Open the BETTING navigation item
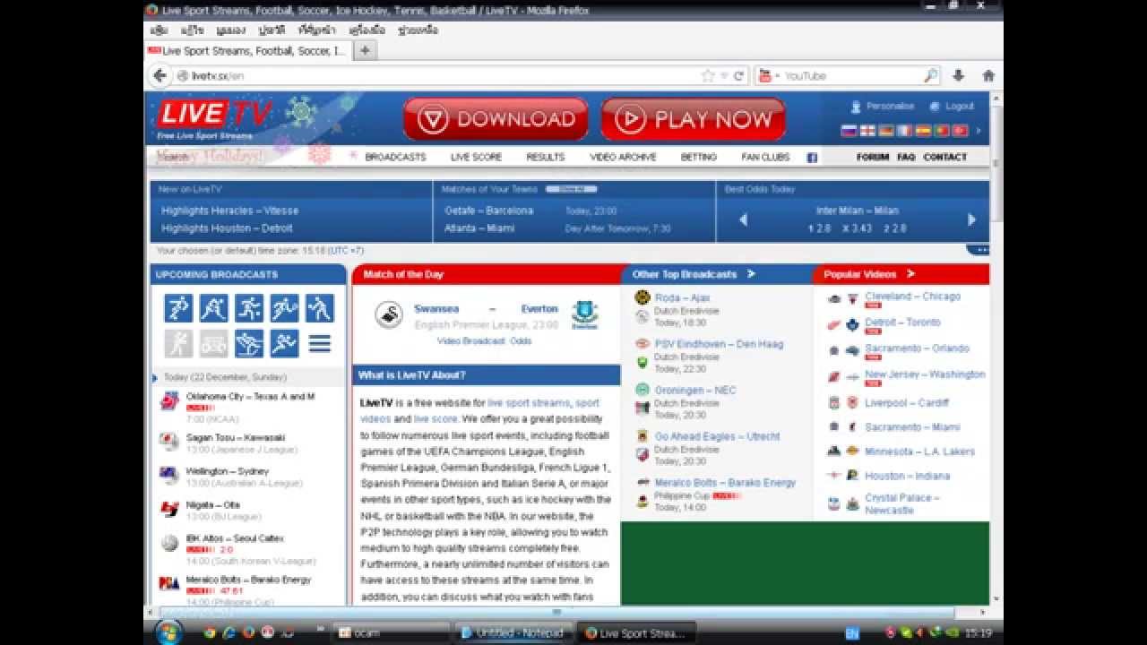This screenshot has width=1147, height=645. [x=699, y=158]
